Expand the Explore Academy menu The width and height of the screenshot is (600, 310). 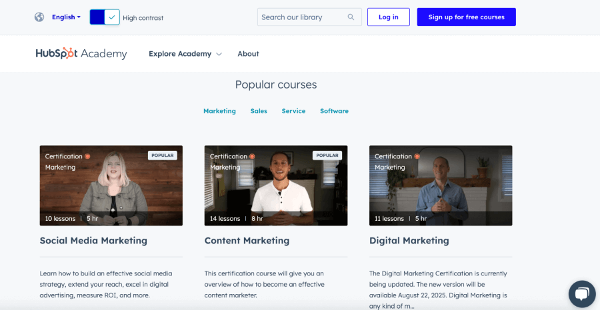point(185,54)
